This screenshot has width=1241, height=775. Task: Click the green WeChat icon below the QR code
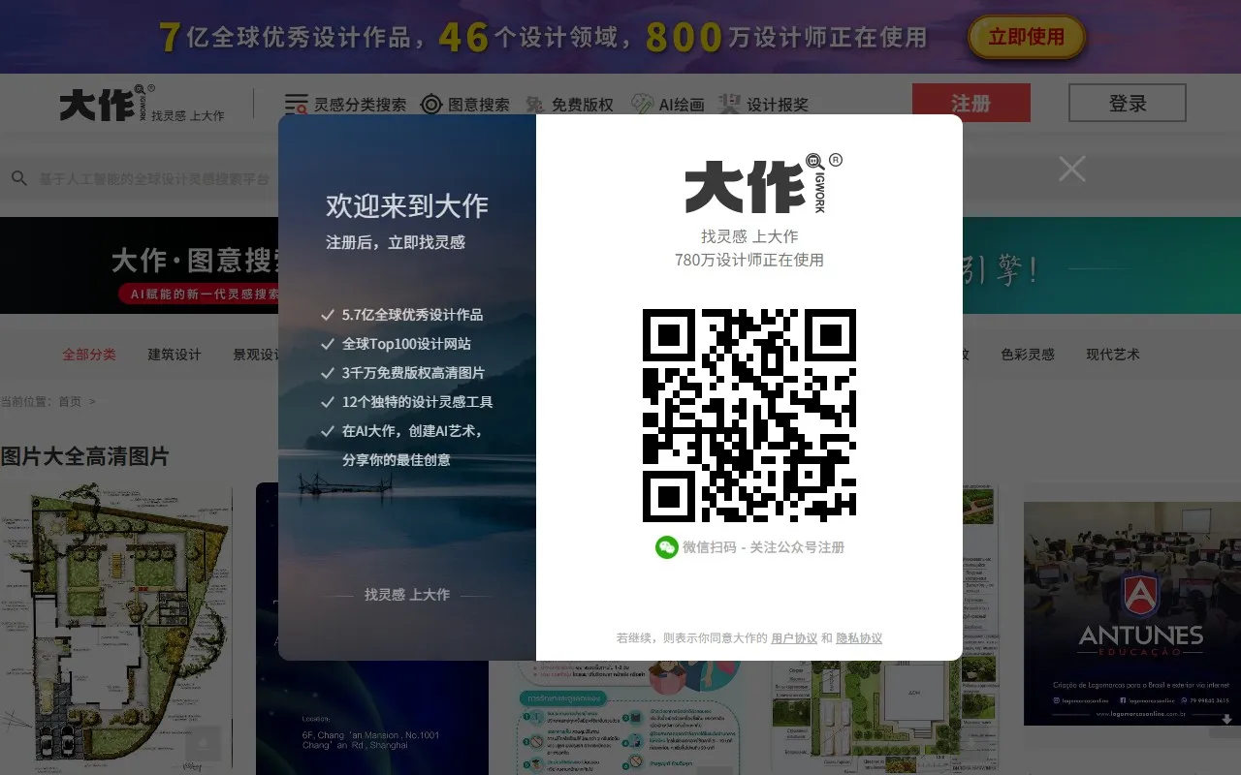click(666, 547)
